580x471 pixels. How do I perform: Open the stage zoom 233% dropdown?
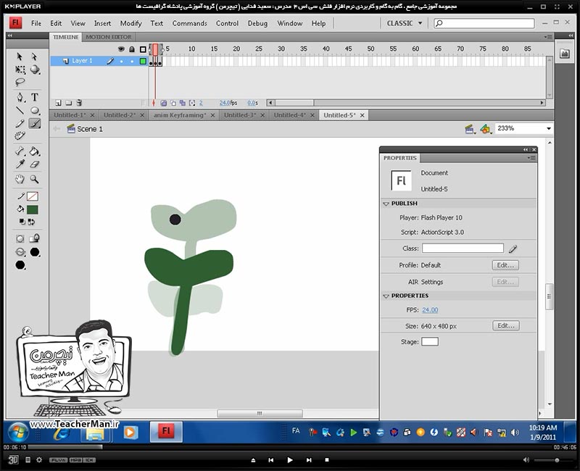point(549,129)
